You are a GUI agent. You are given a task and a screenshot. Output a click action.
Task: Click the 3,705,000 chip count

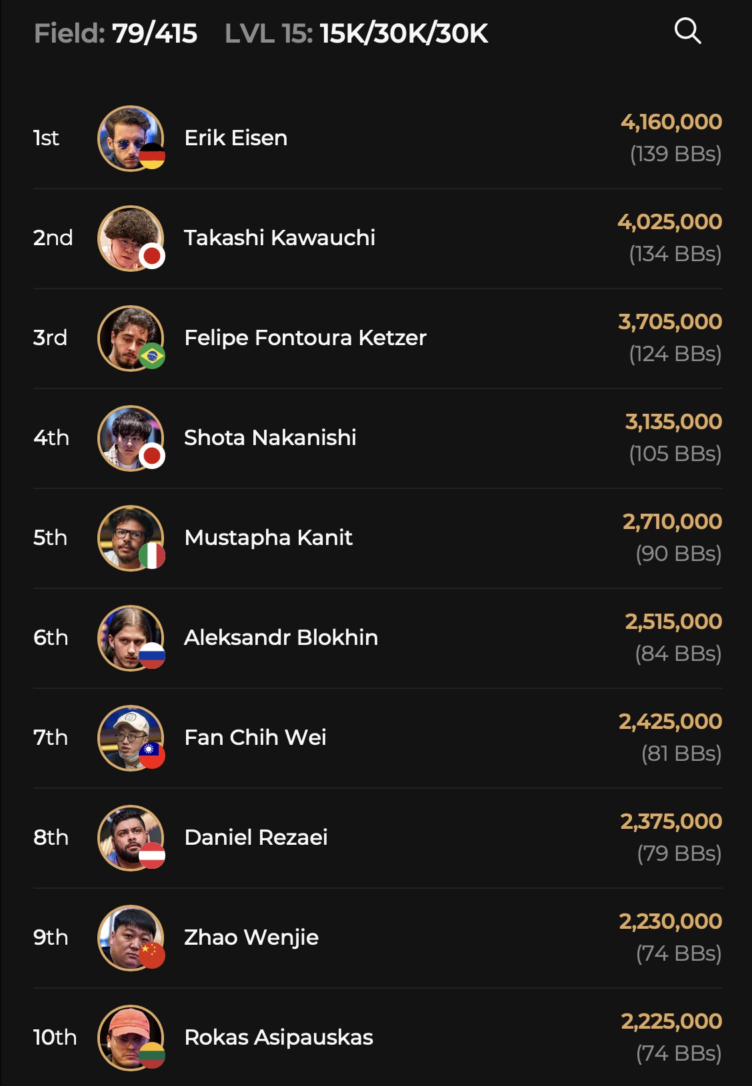coord(670,322)
